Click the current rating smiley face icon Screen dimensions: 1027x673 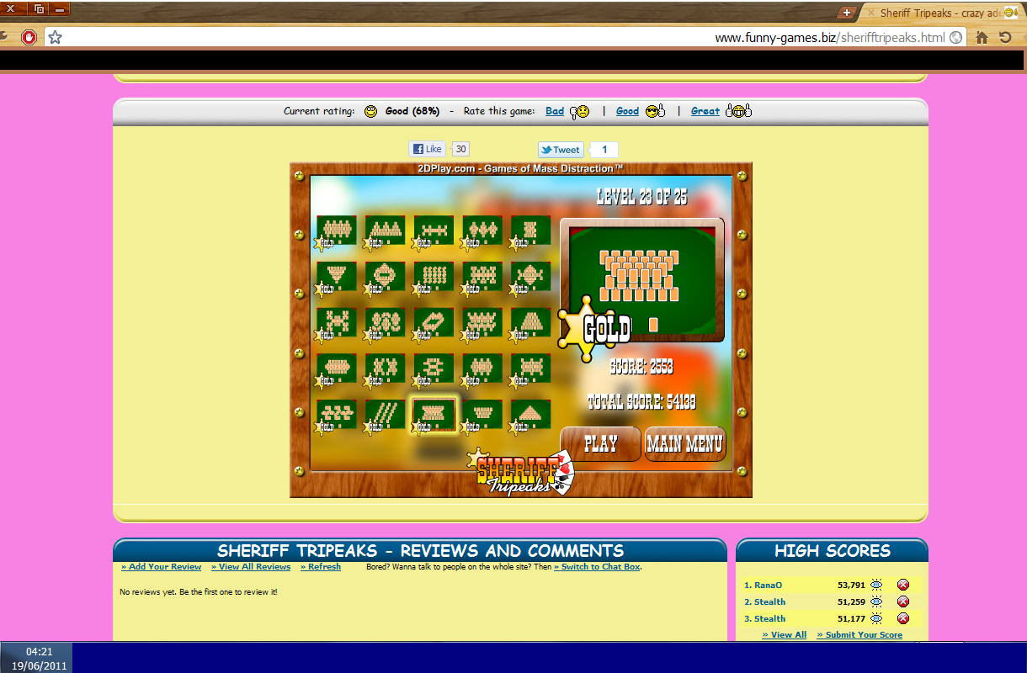coord(370,111)
